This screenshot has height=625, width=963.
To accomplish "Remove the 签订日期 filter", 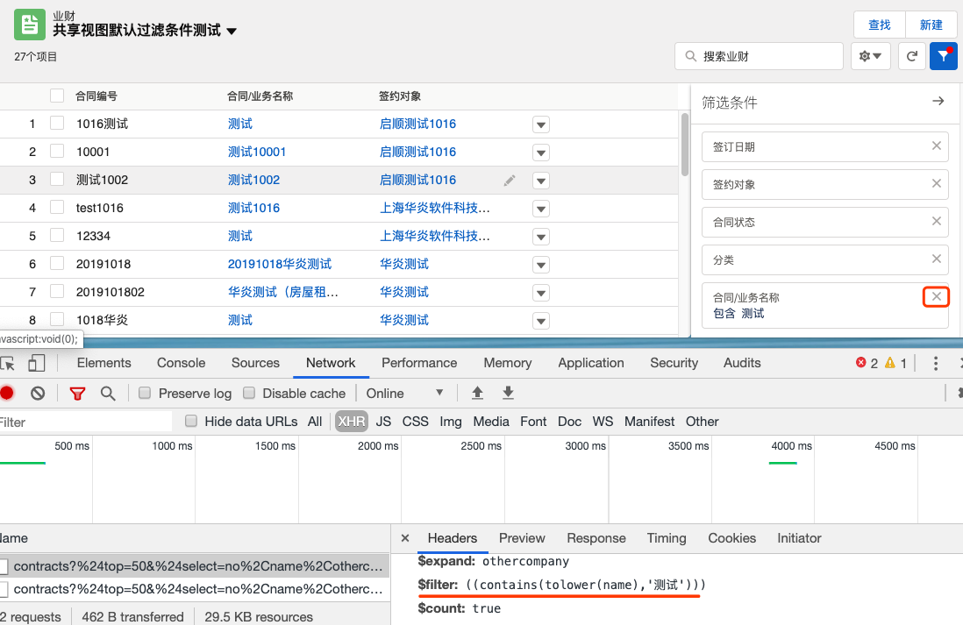I will [936, 146].
